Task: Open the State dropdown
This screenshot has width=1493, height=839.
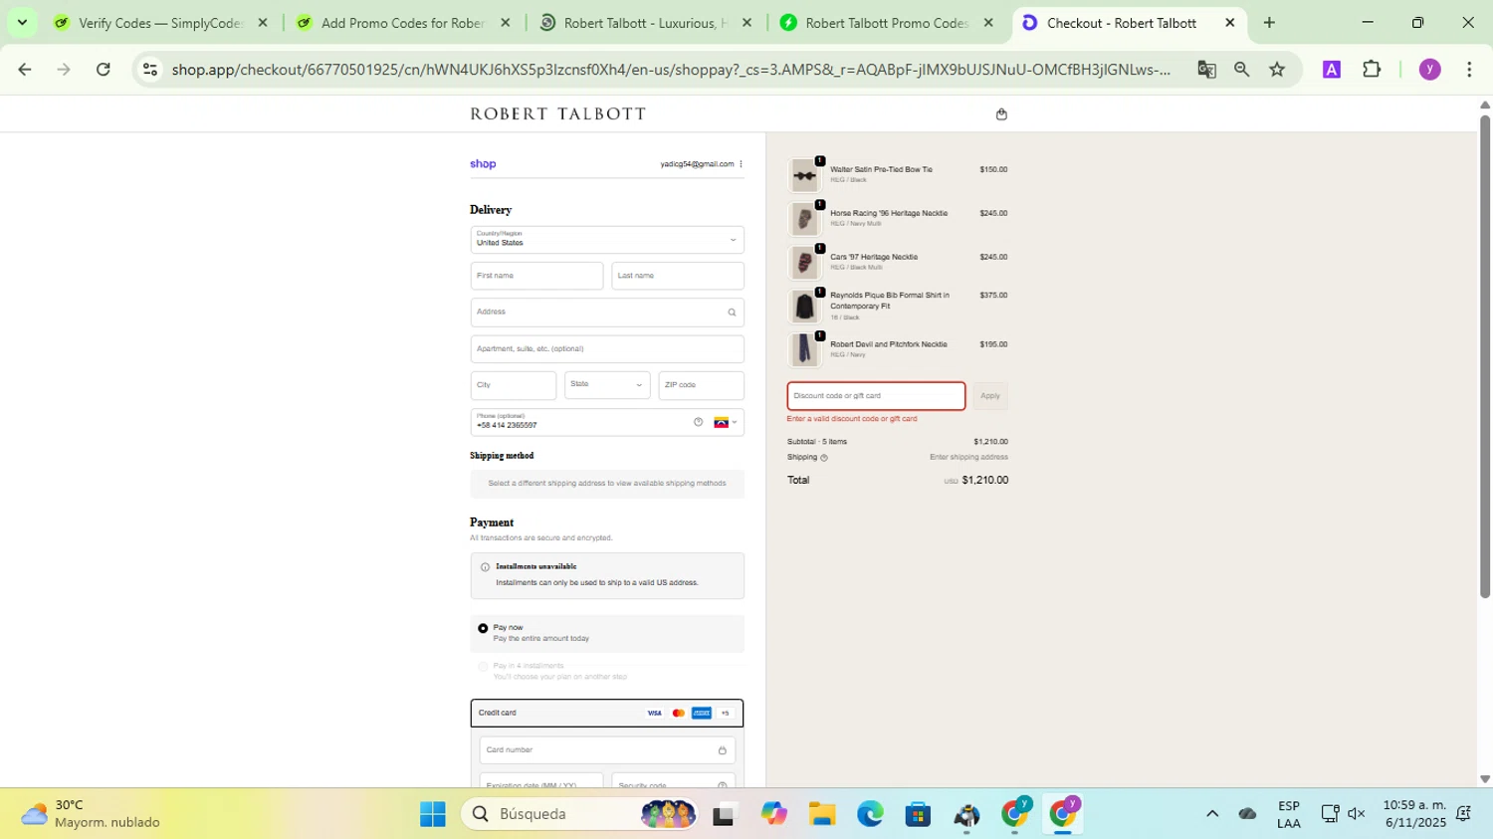Action: tap(607, 385)
